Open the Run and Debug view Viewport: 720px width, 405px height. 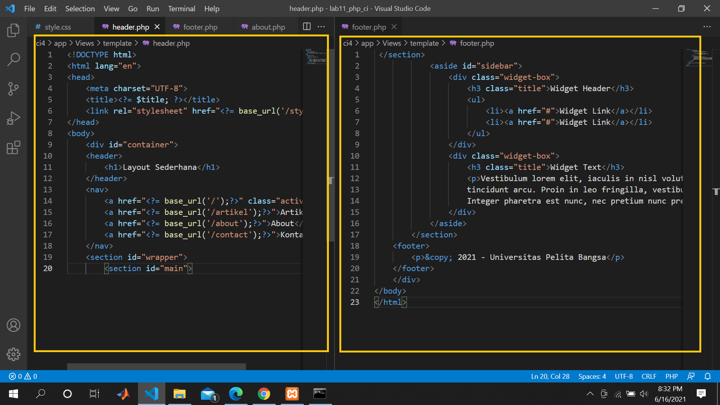point(13,118)
